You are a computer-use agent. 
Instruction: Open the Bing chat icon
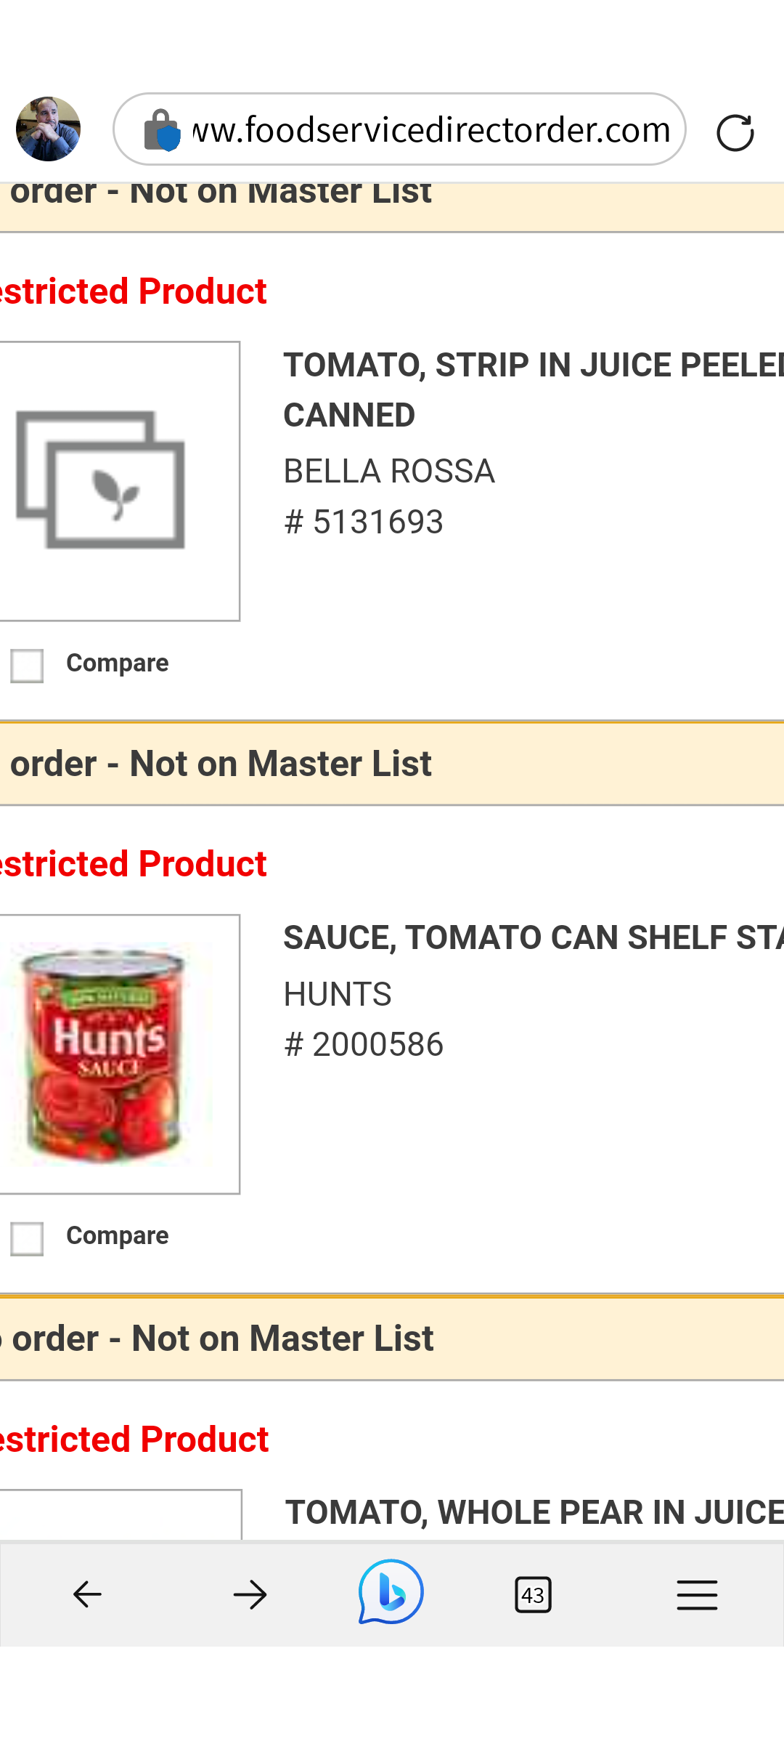pos(391,1591)
